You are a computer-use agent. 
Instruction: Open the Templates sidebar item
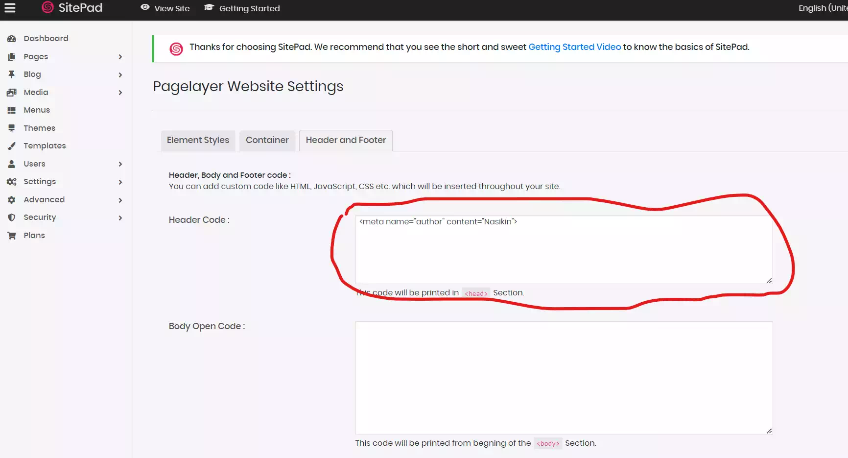coord(45,146)
